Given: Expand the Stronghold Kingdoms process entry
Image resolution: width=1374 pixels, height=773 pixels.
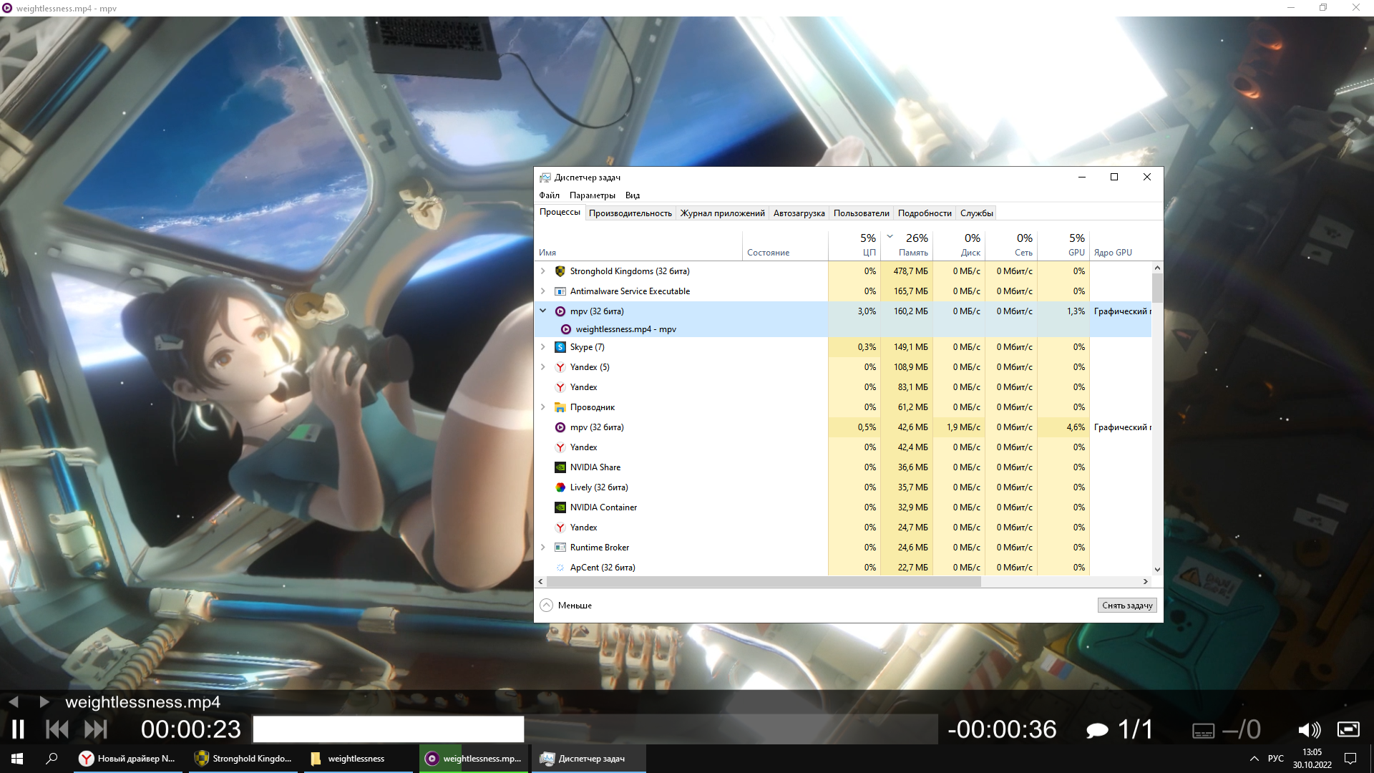Looking at the screenshot, I should click(x=542, y=271).
